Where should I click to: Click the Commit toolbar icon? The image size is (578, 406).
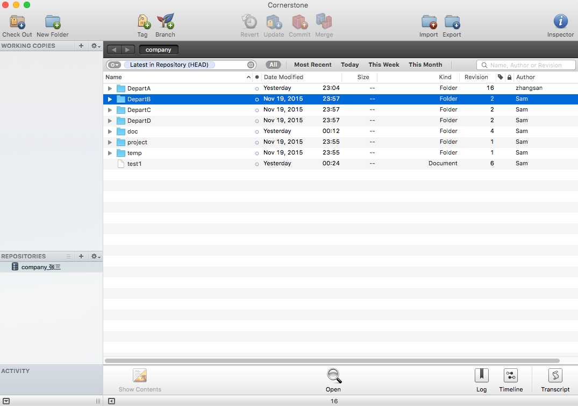point(299,22)
